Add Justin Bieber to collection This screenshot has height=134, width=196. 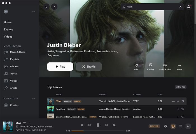coord(136,65)
